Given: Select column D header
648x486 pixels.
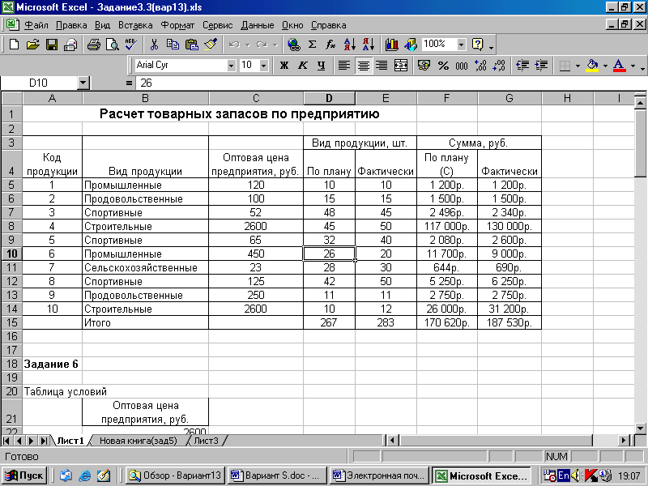Looking at the screenshot, I should [329, 98].
